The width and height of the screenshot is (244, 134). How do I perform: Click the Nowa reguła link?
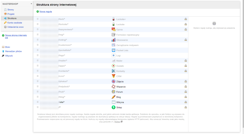tap(46, 12)
